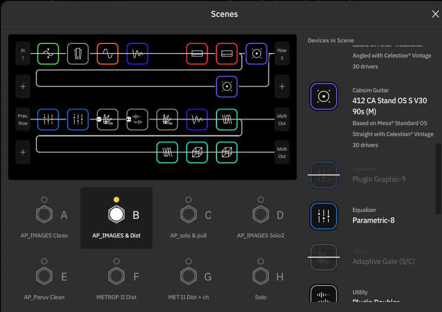Select the Parametric-8 equalizer icon in the sidebar
The image size is (442, 312).
pos(324,216)
